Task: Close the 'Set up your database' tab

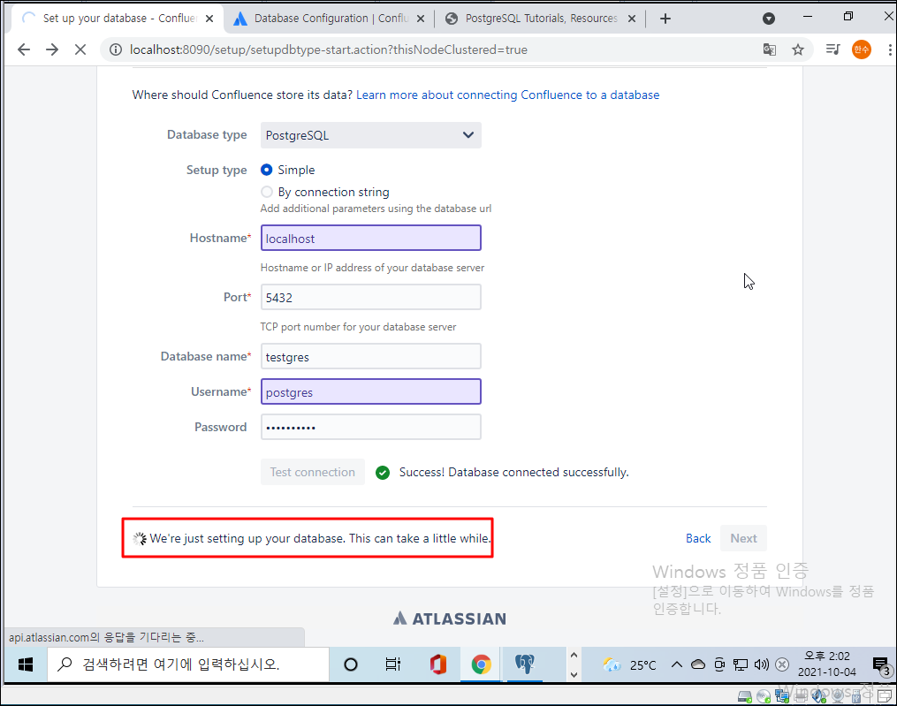Action: 209,19
